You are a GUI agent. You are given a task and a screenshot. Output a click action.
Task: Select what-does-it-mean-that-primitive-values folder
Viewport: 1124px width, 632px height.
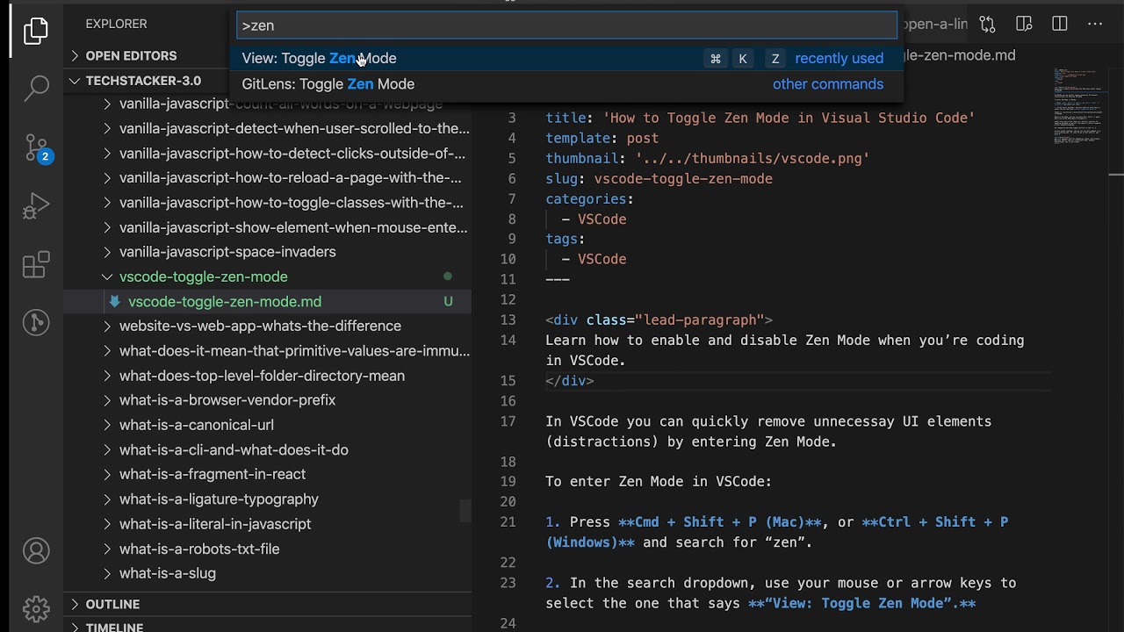point(294,351)
